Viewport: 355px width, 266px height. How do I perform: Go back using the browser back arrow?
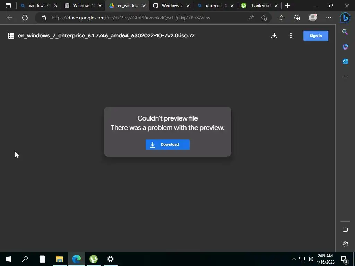coord(10,18)
